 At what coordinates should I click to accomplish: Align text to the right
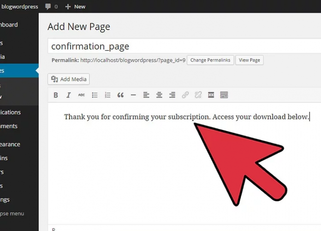point(172,95)
